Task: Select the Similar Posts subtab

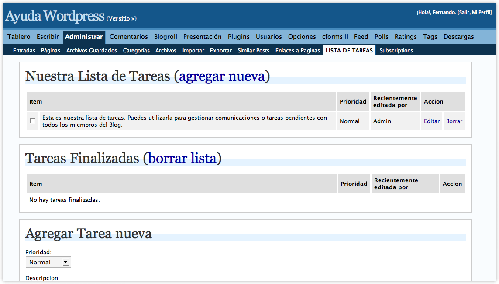Action: (253, 51)
